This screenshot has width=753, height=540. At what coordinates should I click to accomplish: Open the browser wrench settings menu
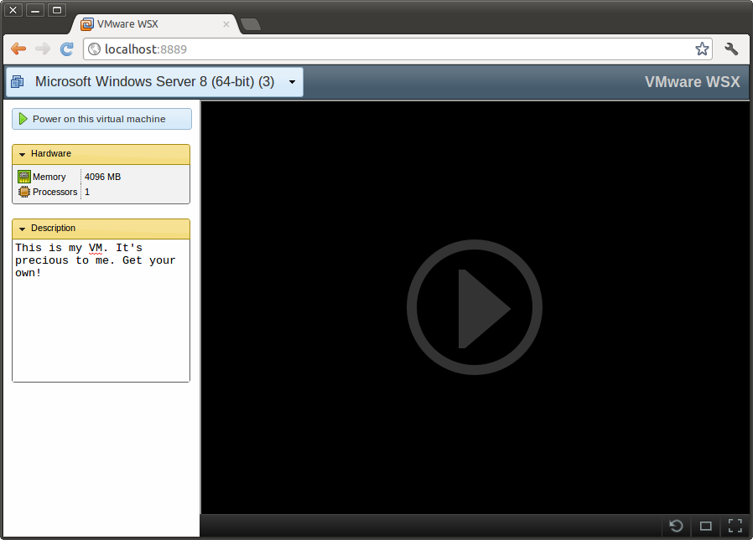click(731, 49)
